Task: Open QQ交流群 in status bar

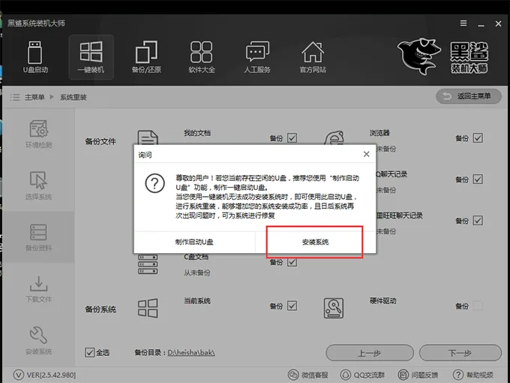Action: click(362, 375)
